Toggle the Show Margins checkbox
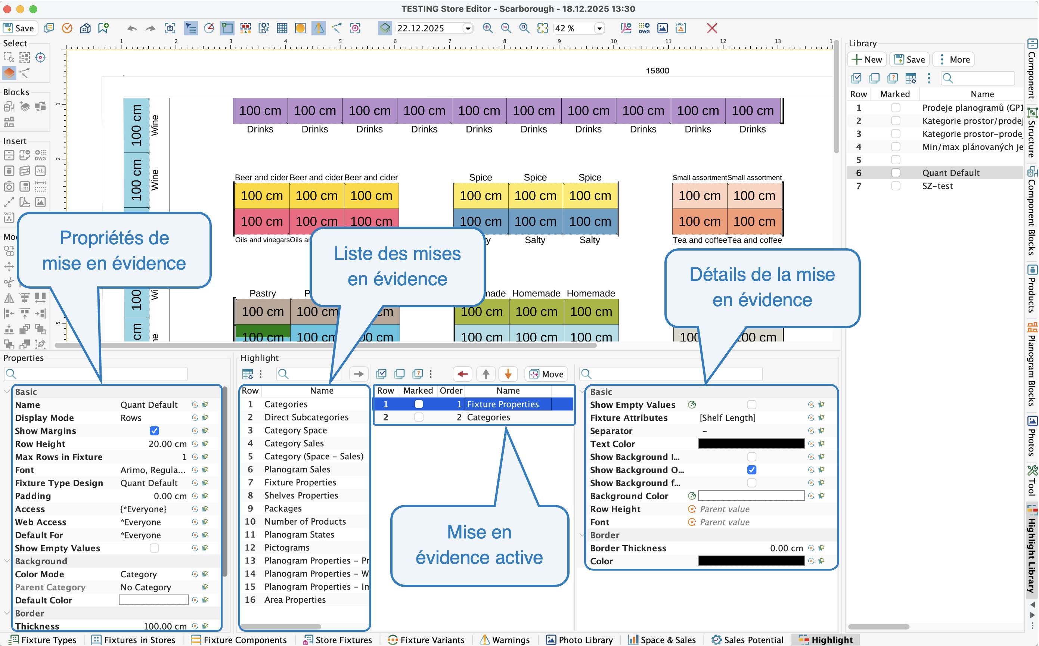1039x646 pixels. click(x=154, y=431)
